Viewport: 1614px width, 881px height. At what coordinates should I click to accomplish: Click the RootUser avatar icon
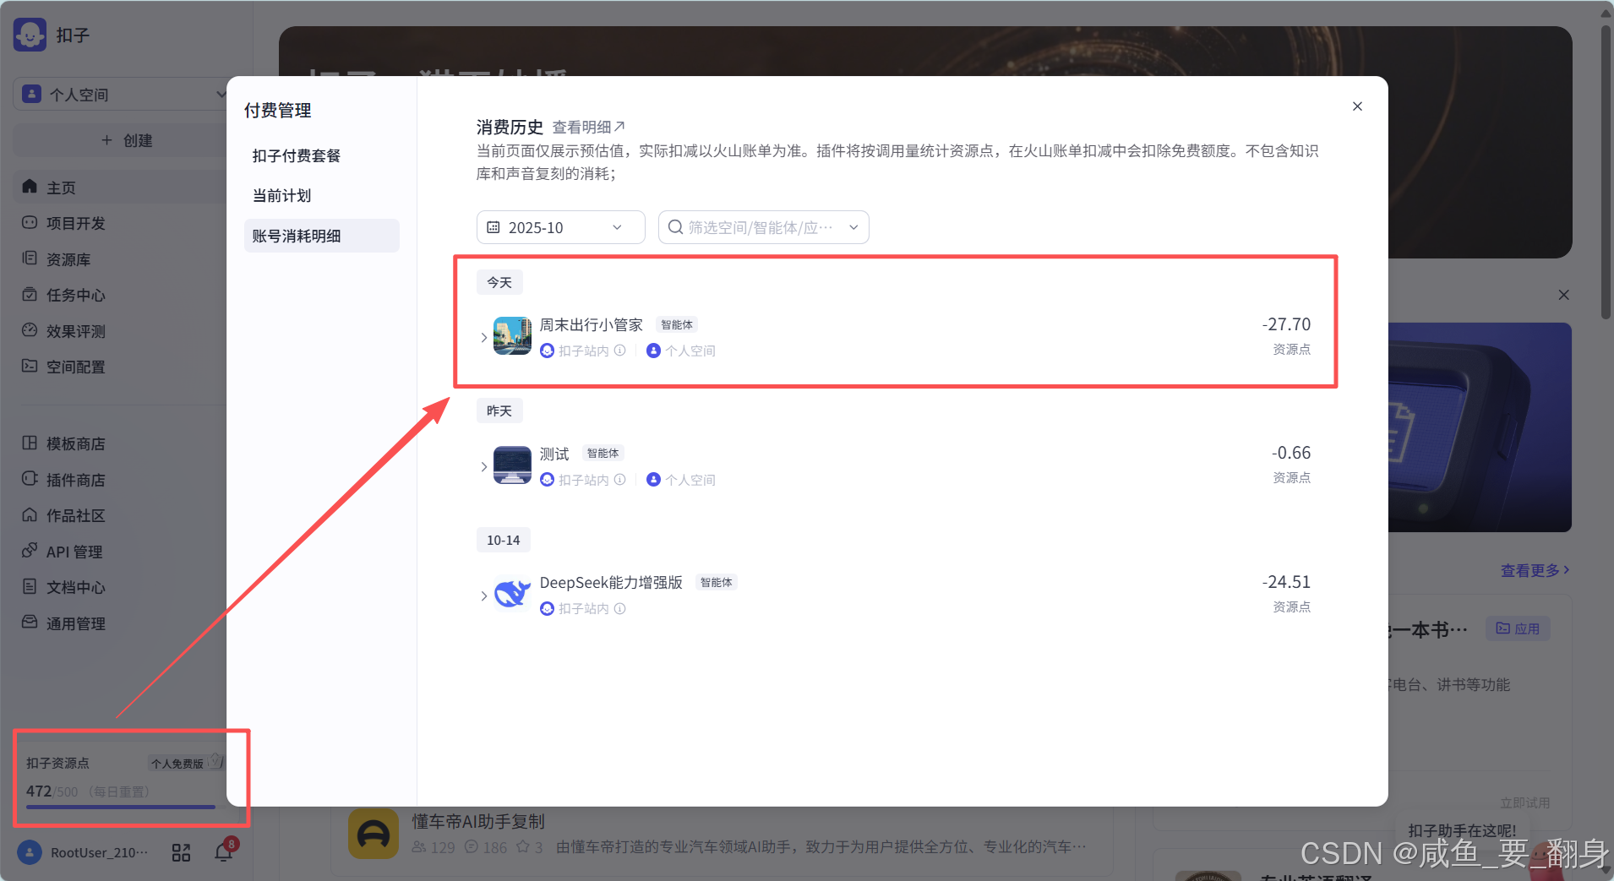(x=30, y=852)
